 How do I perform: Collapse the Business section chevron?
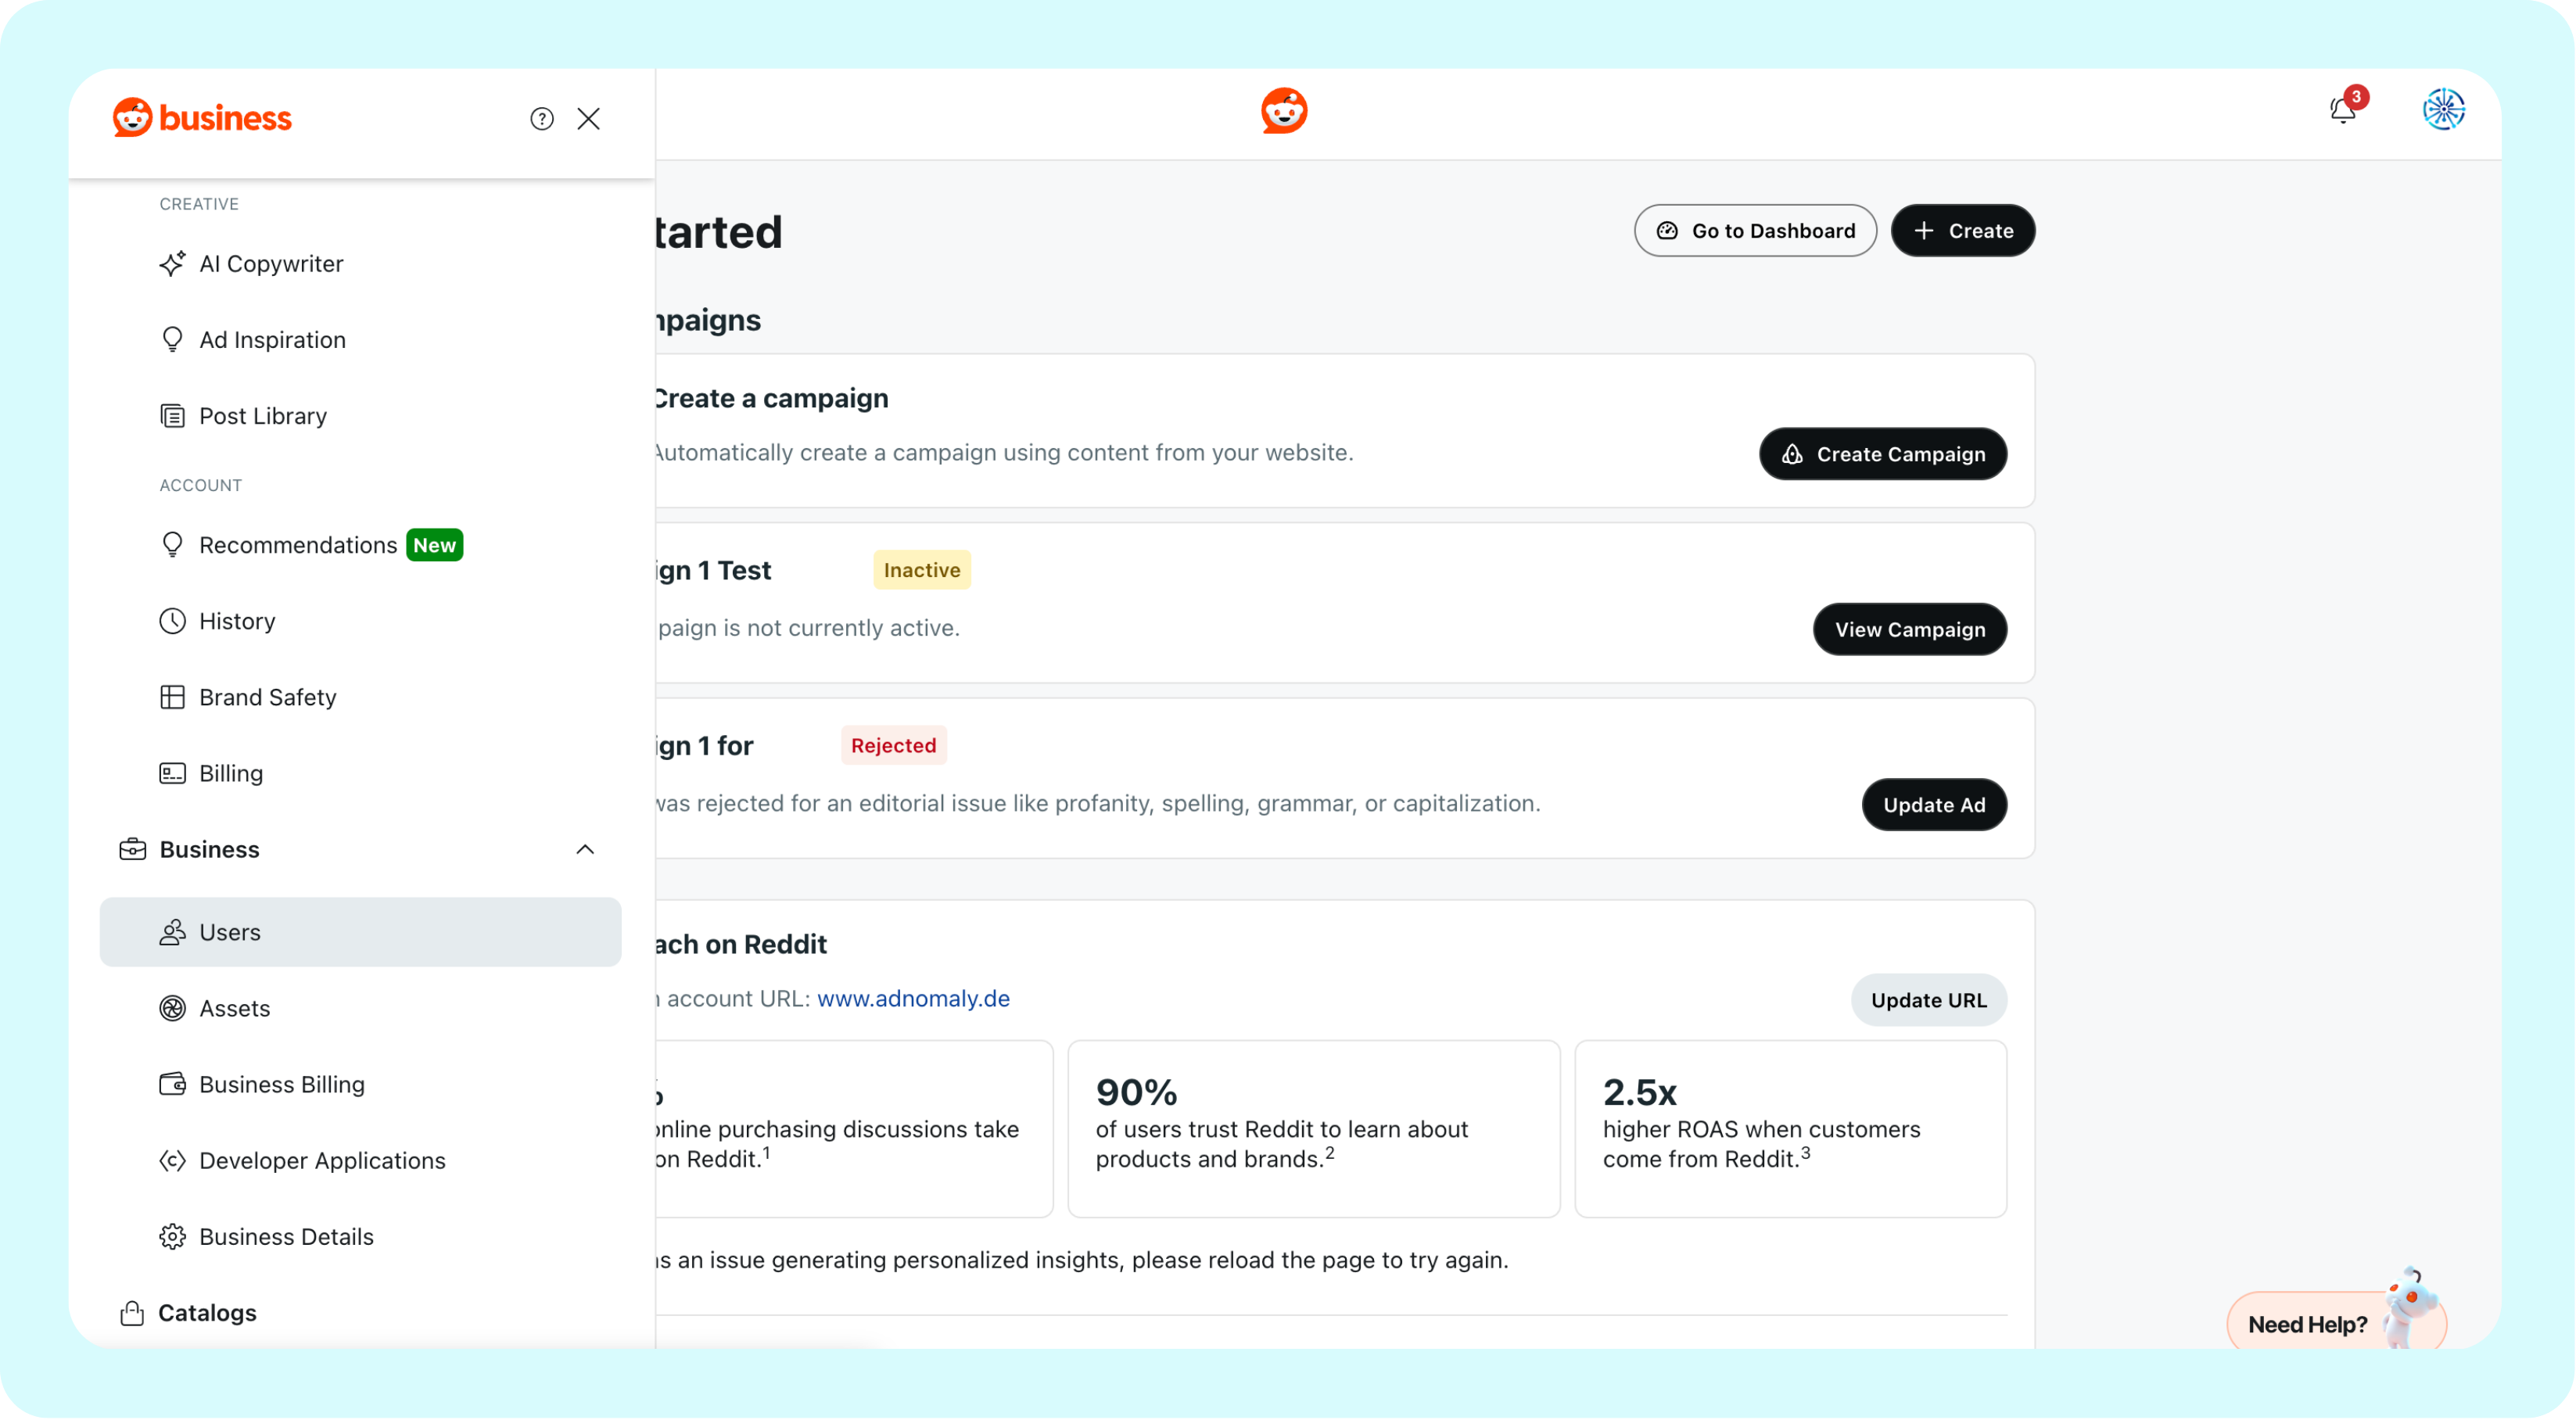coord(585,849)
